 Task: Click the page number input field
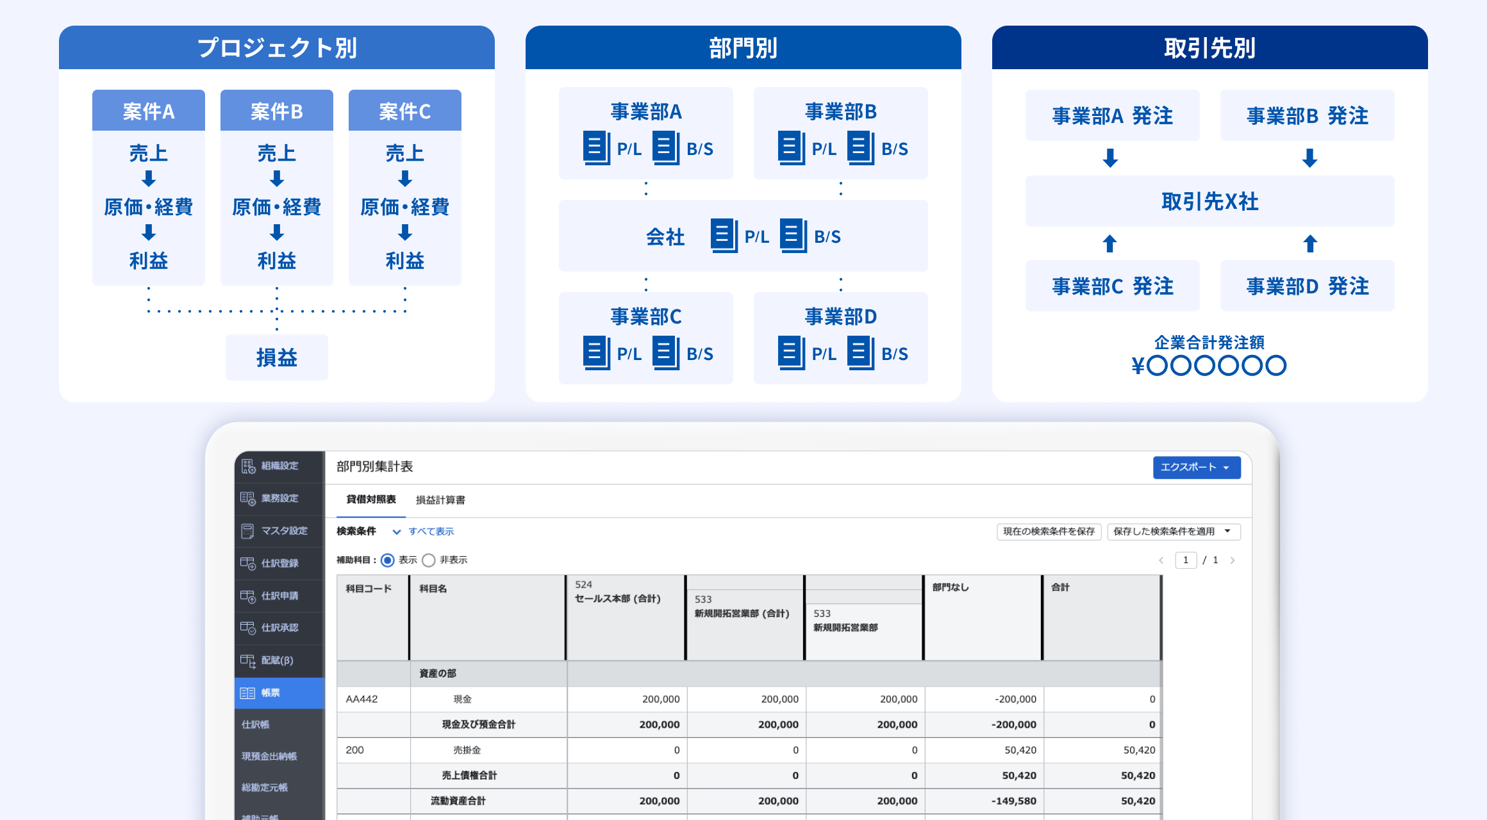(x=1186, y=559)
